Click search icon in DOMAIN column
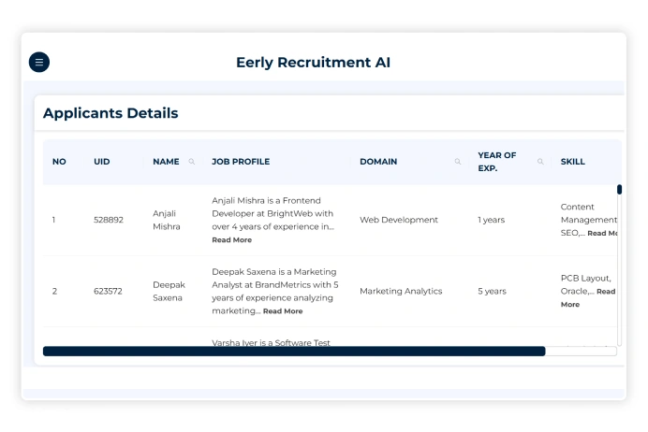This screenshot has width=648, height=432. tap(458, 162)
